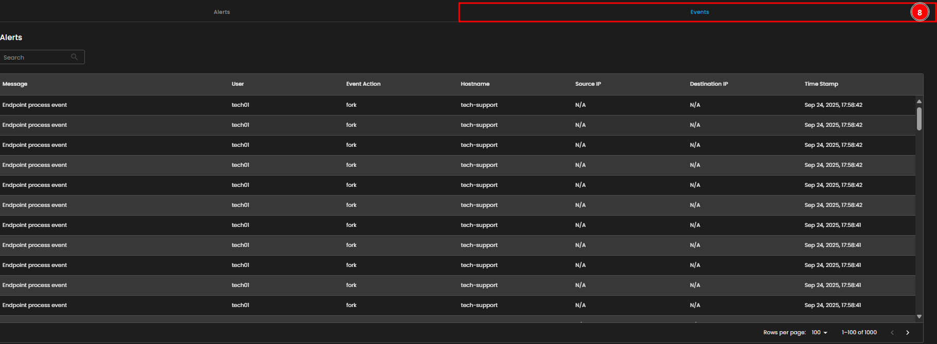This screenshot has height=344, width=937.
Task: Select first Endpoint process event row
Action: coord(35,105)
